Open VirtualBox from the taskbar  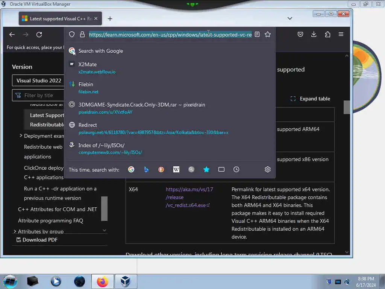126,281
